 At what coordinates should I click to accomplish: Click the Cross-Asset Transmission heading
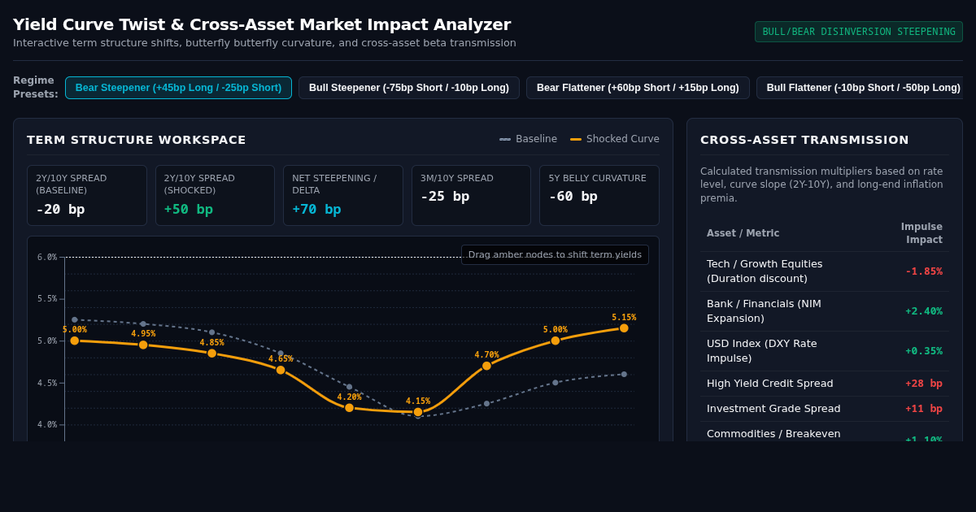(x=804, y=140)
